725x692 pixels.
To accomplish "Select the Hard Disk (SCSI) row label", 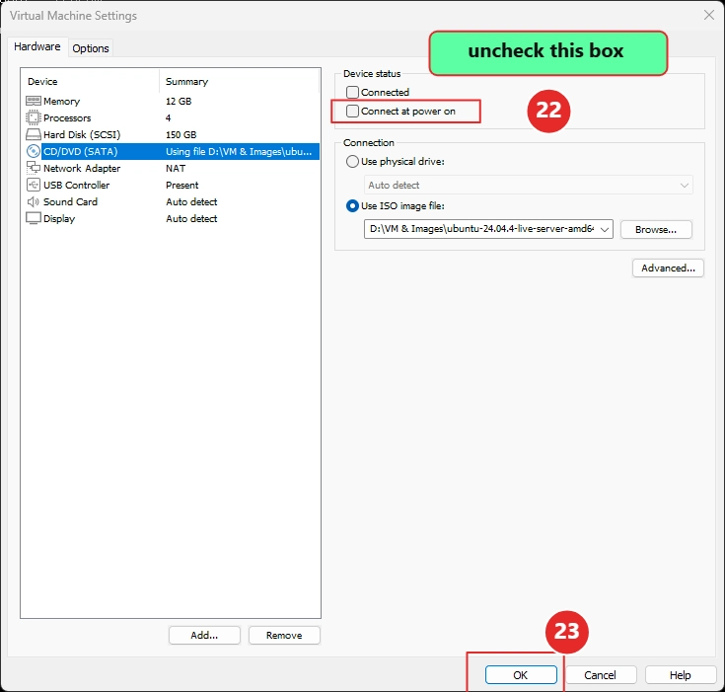I will click(82, 134).
